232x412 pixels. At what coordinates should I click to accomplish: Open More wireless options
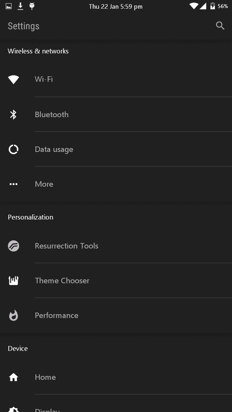point(116,184)
